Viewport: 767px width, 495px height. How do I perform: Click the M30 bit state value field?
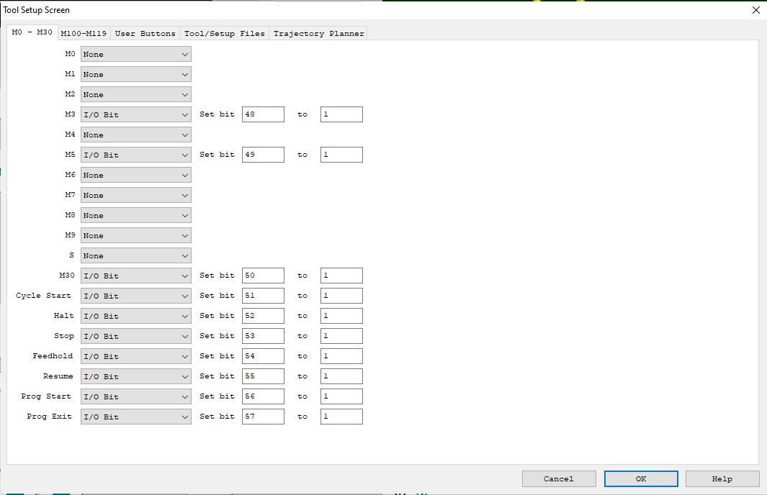[x=341, y=276]
